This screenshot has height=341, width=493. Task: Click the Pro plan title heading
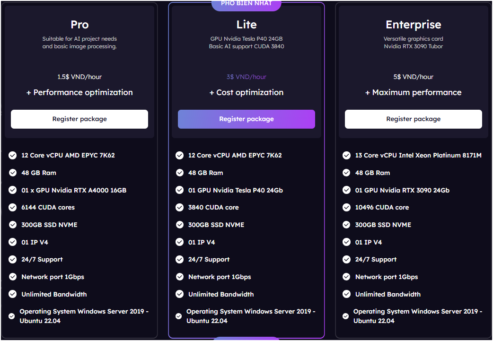point(79,25)
